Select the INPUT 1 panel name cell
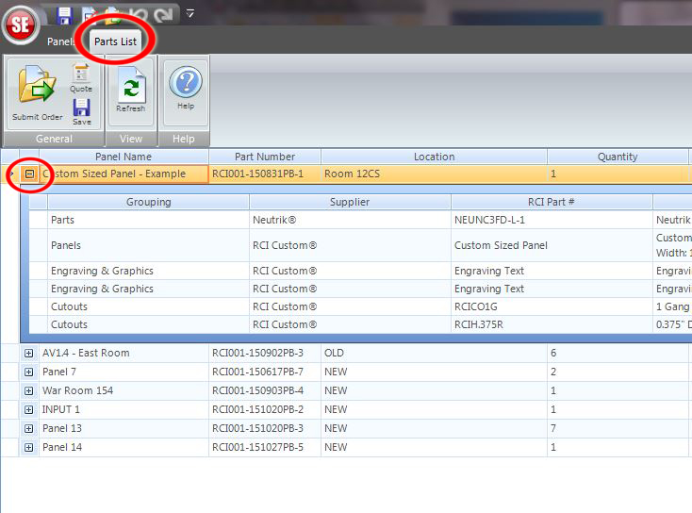This screenshot has height=513, width=692. coord(123,409)
